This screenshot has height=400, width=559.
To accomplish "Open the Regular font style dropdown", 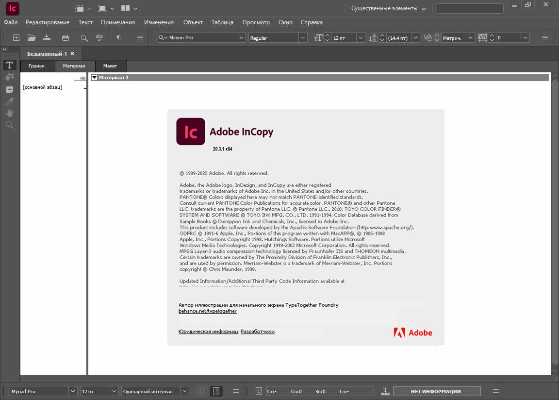I will point(303,38).
